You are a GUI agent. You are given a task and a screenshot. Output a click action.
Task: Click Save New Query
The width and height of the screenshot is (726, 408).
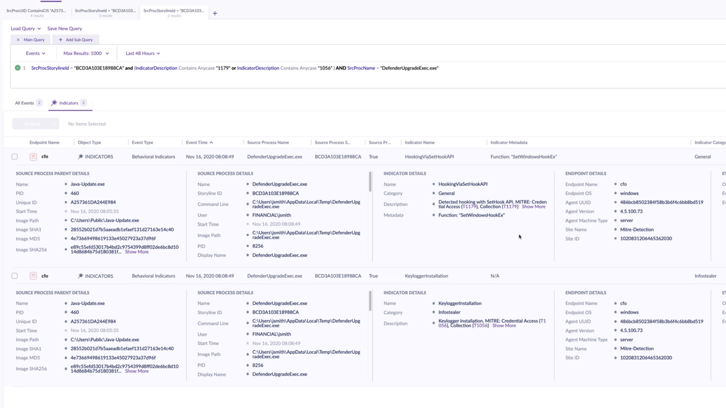pyautogui.click(x=65, y=28)
